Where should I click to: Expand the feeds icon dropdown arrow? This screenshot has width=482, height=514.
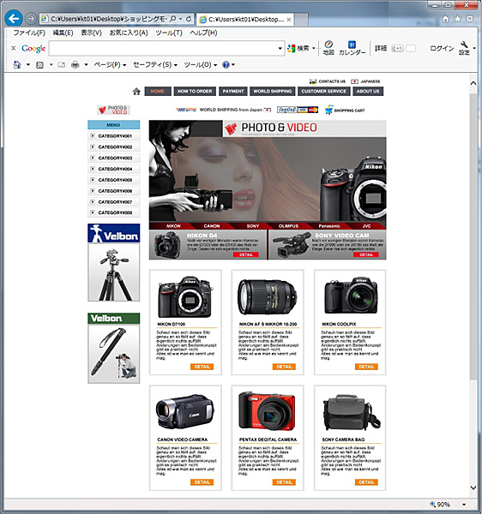click(x=51, y=65)
